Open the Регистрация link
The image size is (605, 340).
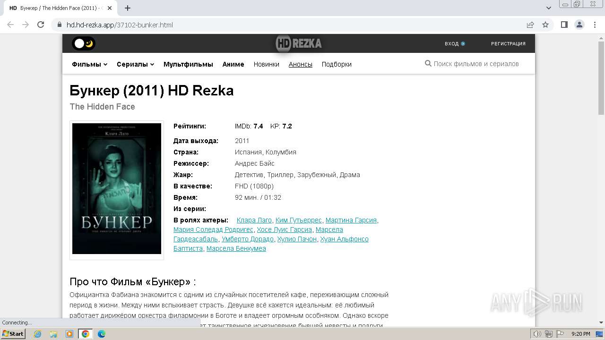(x=508, y=43)
